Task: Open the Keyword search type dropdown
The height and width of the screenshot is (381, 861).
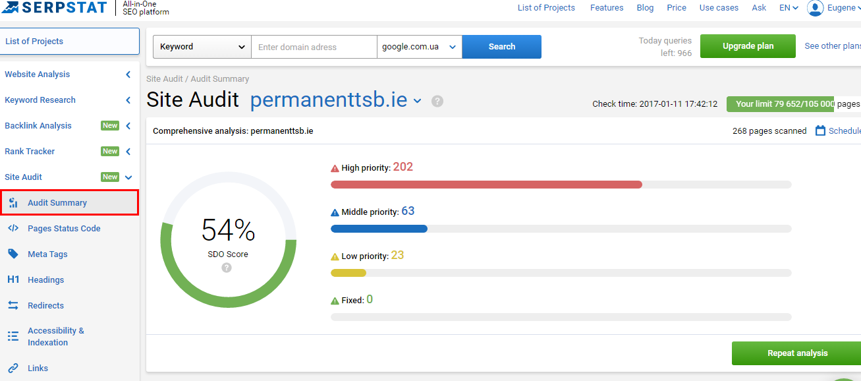Action: 202,47
